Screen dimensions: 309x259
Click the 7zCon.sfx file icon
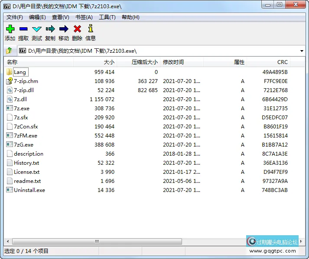(10, 126)
